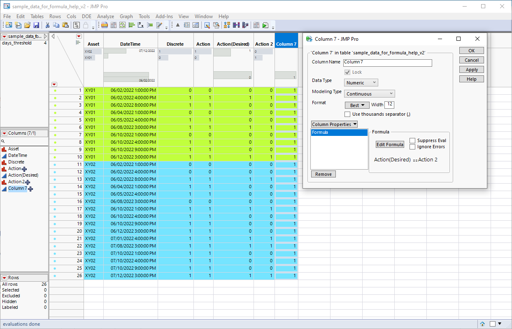Click the Fit Y by X toolbar icon

tap(141, 25)
